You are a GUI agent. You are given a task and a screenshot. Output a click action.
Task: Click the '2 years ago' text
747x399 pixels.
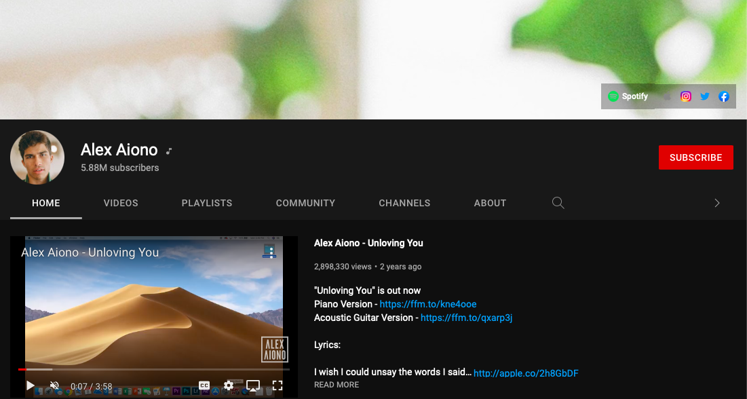[x=401, y=267]
